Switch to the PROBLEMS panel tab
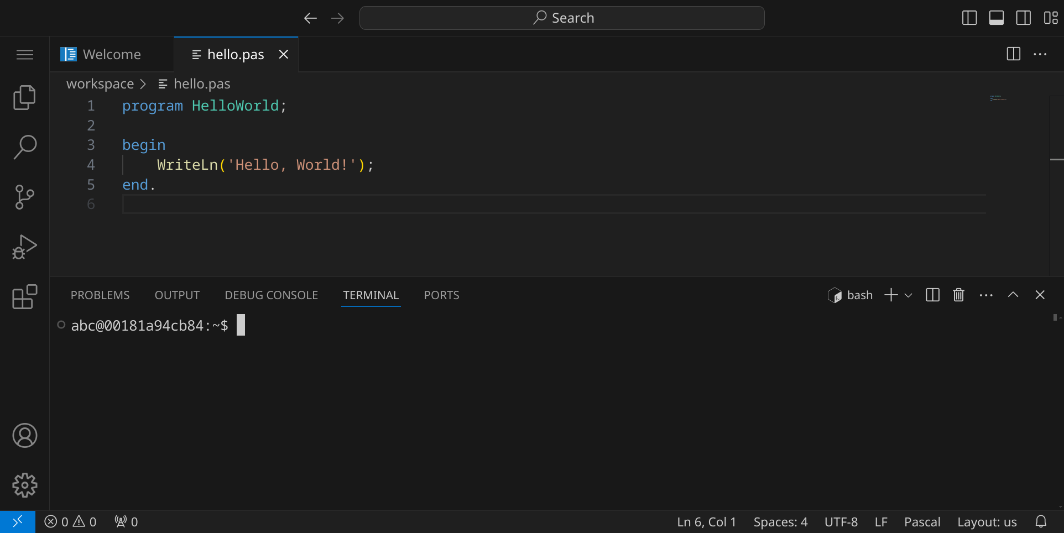This screenshot has width=1064, height=533. [x=100, y=295]
